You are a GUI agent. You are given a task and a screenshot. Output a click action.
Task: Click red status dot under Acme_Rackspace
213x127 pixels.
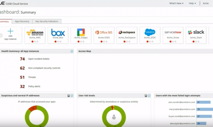coord(124,42)
